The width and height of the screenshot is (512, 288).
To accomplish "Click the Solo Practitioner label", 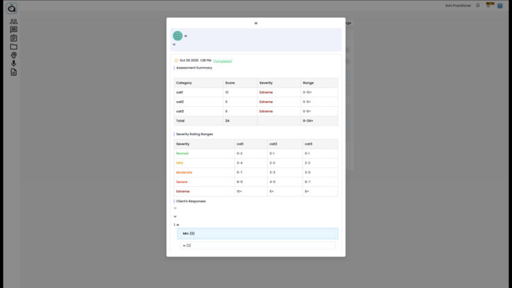I will click(x=458, y=6).
